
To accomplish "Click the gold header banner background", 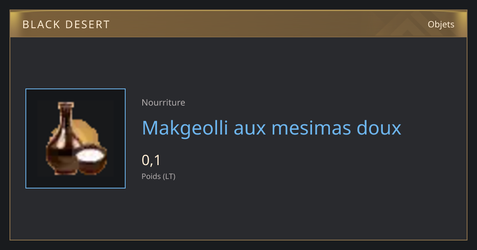I will click(x=238, y=24).
